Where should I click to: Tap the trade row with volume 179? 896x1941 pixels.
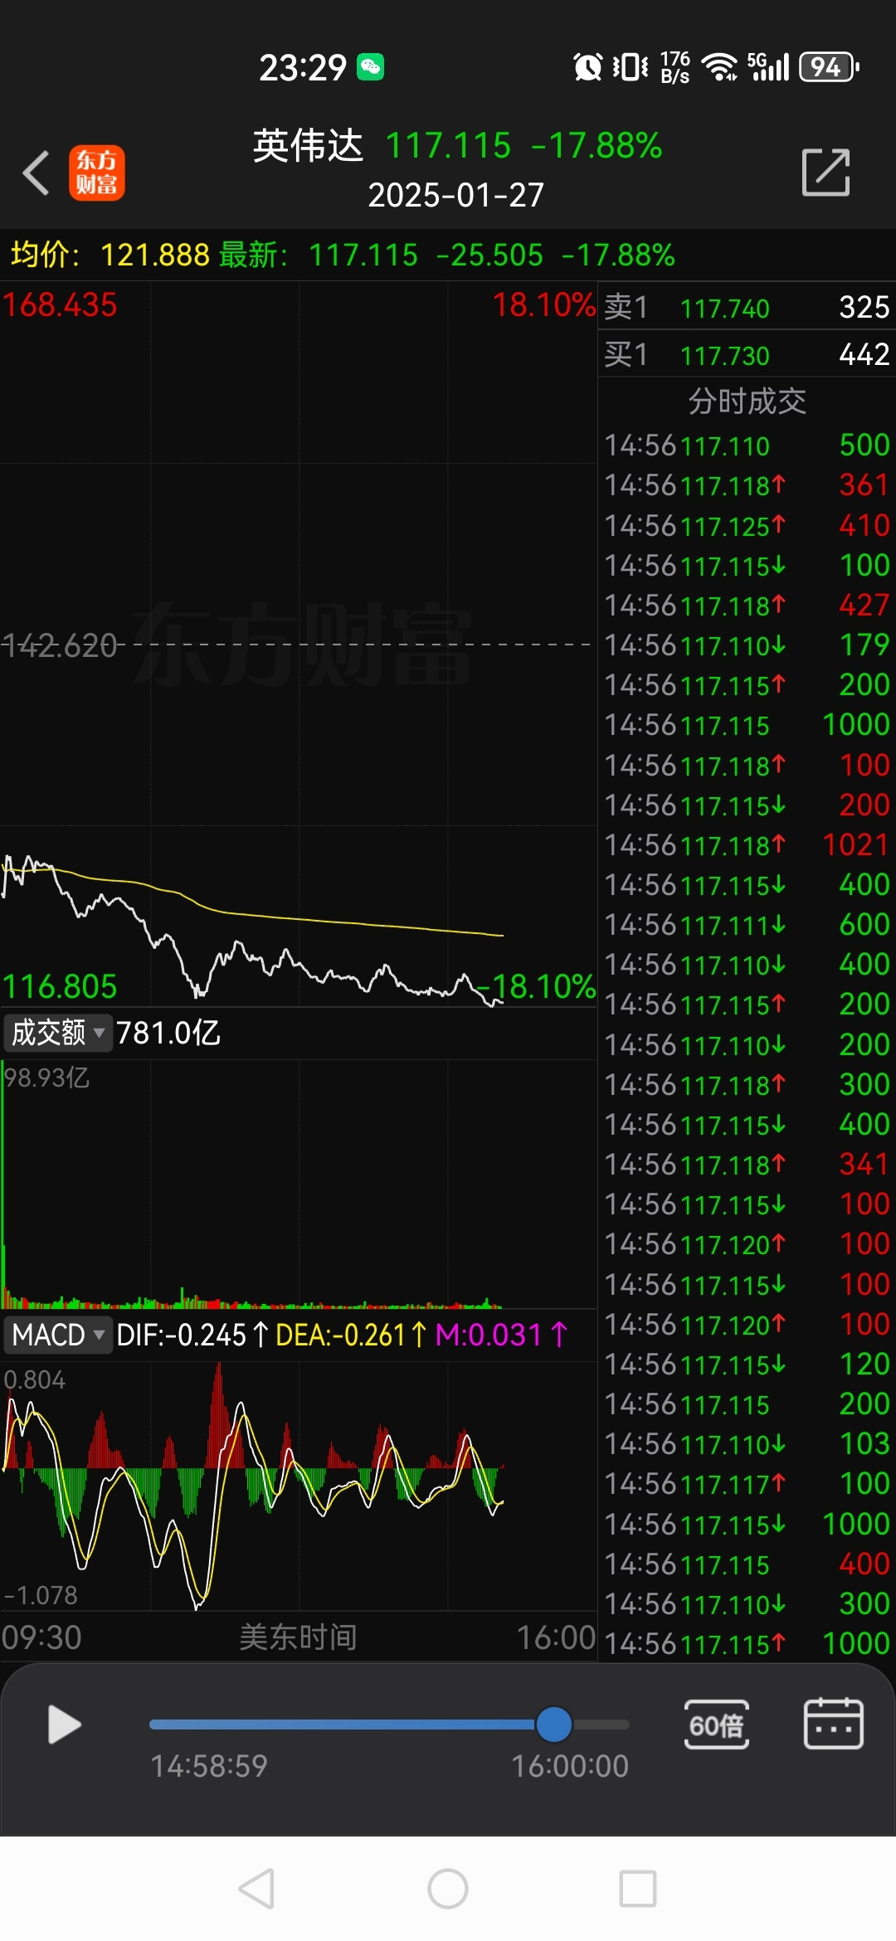pos(747,645)
